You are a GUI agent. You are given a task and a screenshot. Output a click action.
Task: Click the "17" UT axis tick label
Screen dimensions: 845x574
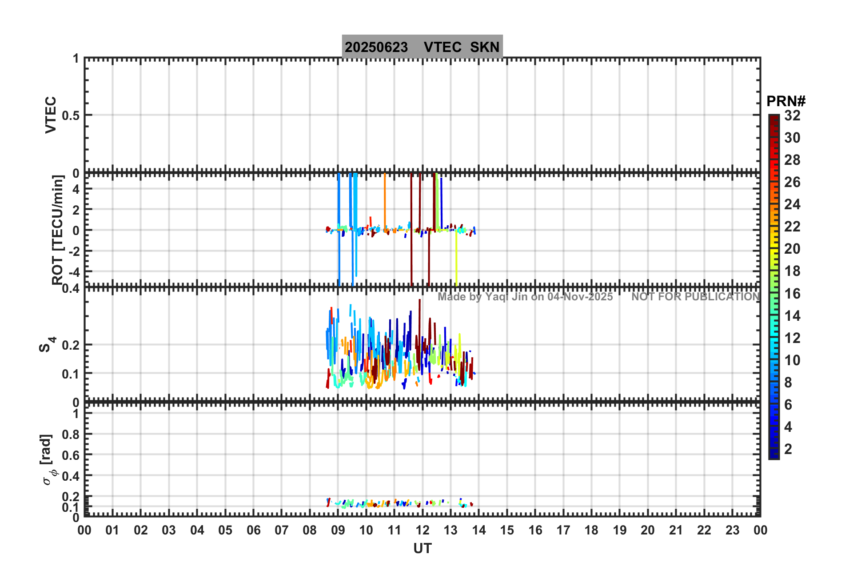click(563, 530)
